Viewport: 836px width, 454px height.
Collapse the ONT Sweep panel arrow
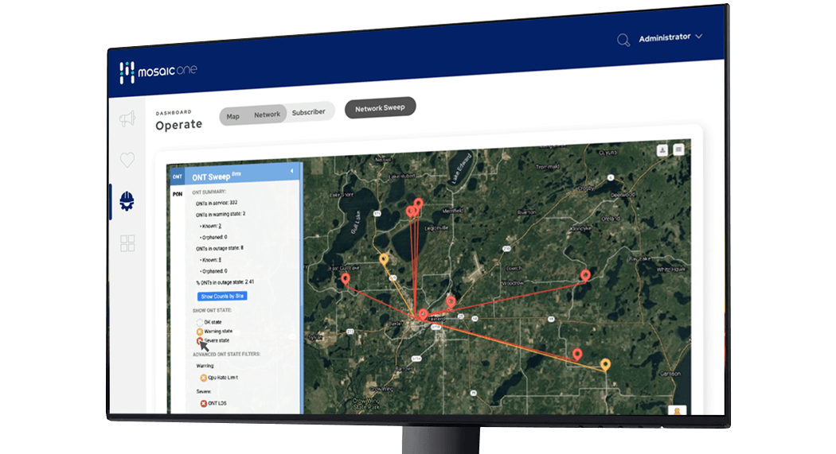[x=291, y=171]
